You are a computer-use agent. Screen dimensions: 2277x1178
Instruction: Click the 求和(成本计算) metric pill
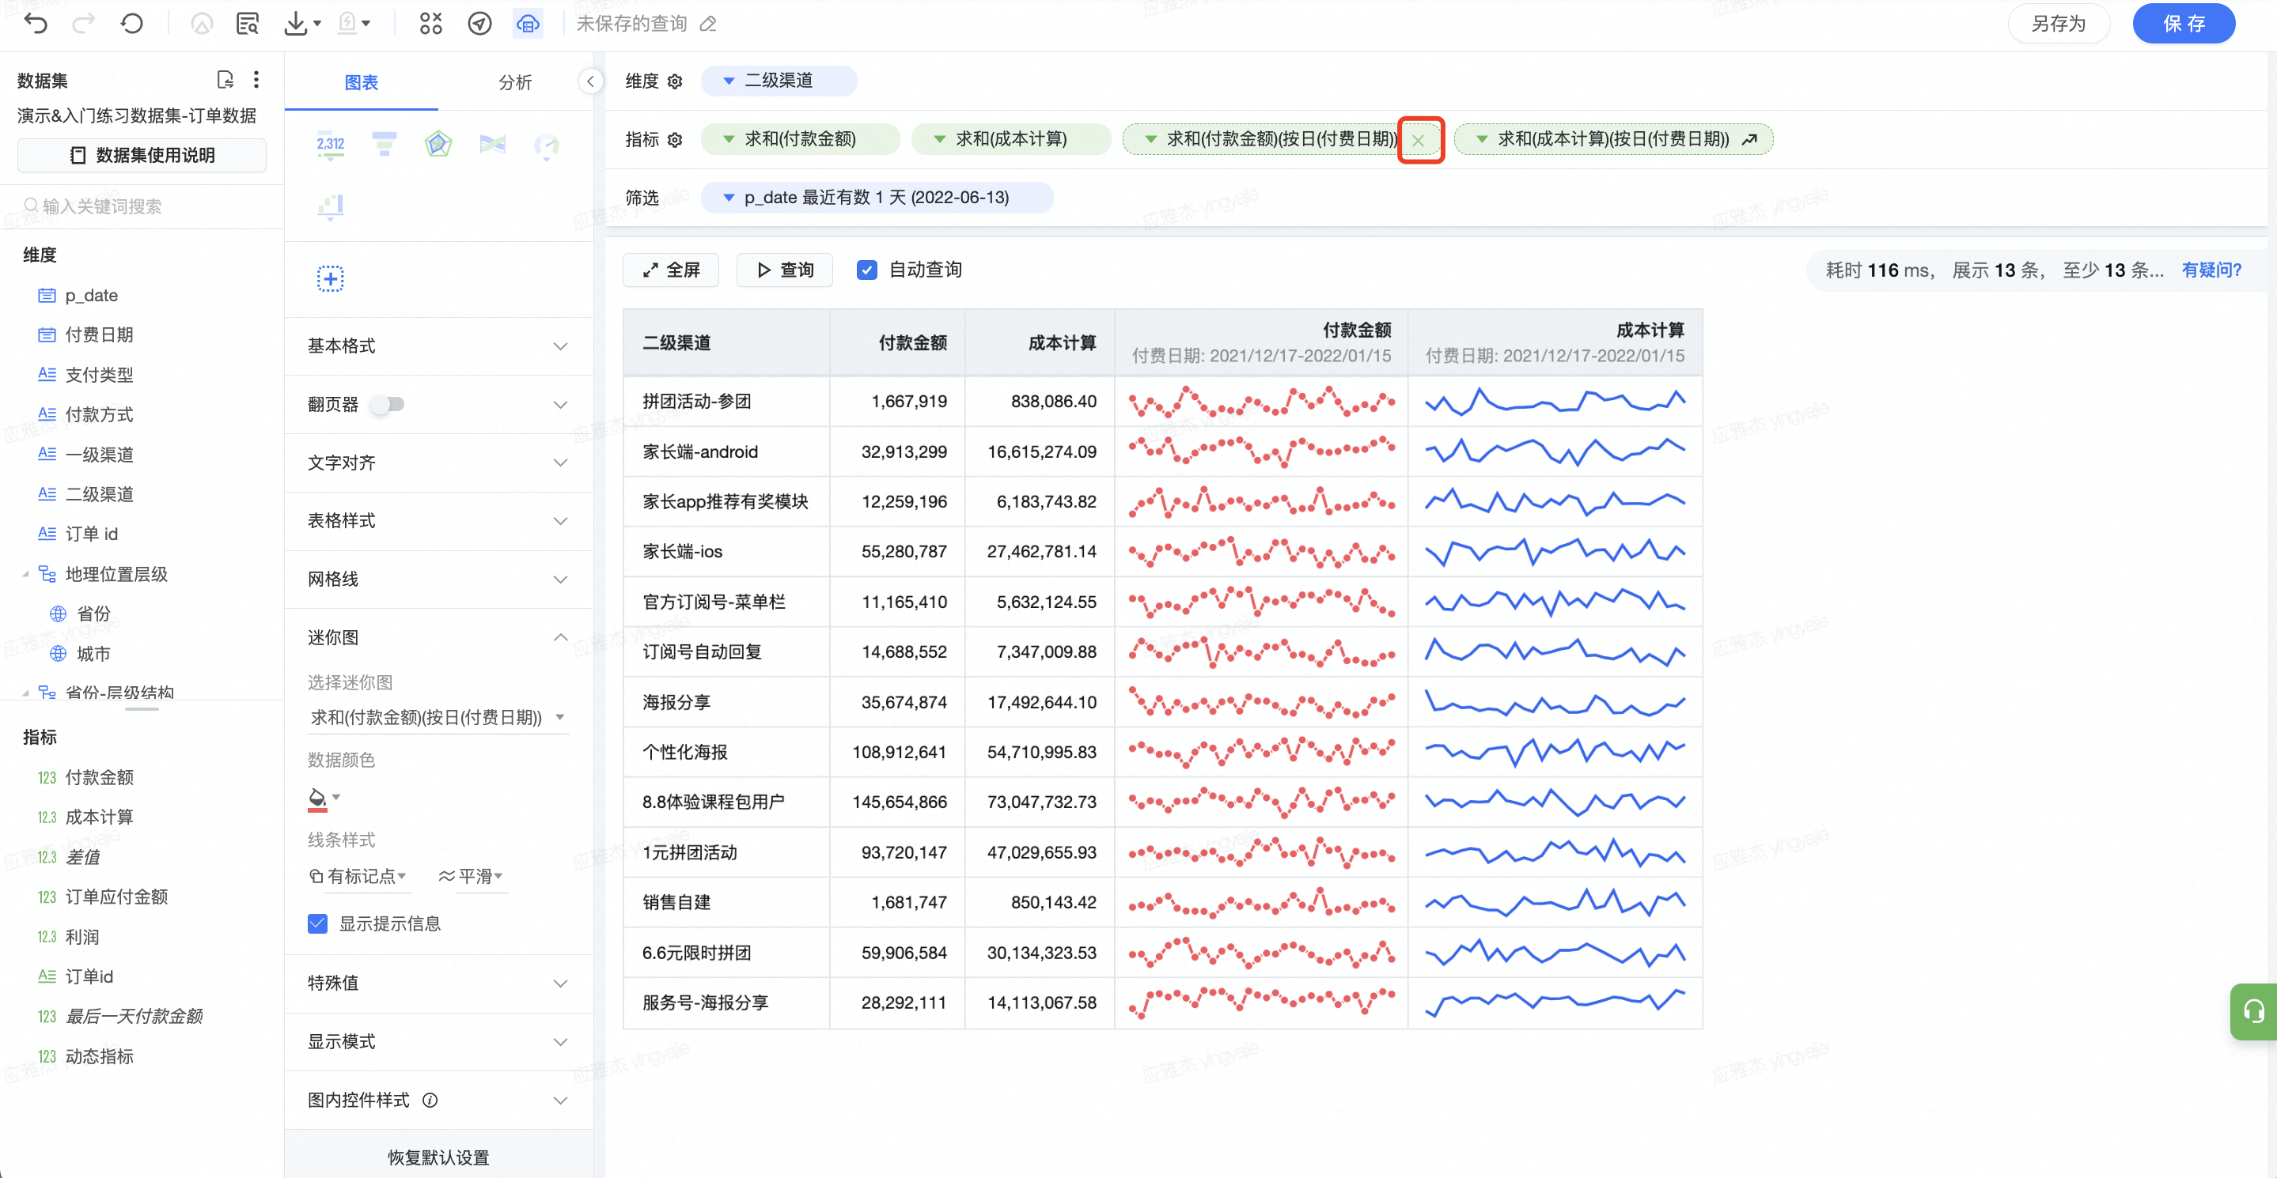pyautogui.click(x=1011, y=139)
